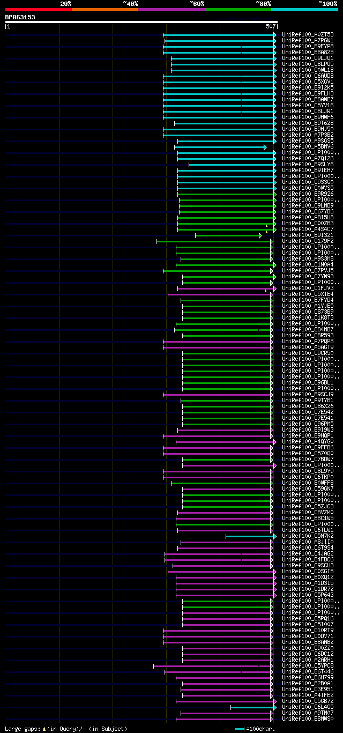Click the short green bar for B9I321
343x733 pixels.
(228, 235)
